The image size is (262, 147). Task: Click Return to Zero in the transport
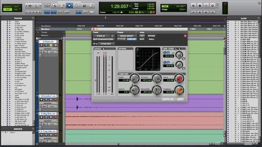point(194,12)
